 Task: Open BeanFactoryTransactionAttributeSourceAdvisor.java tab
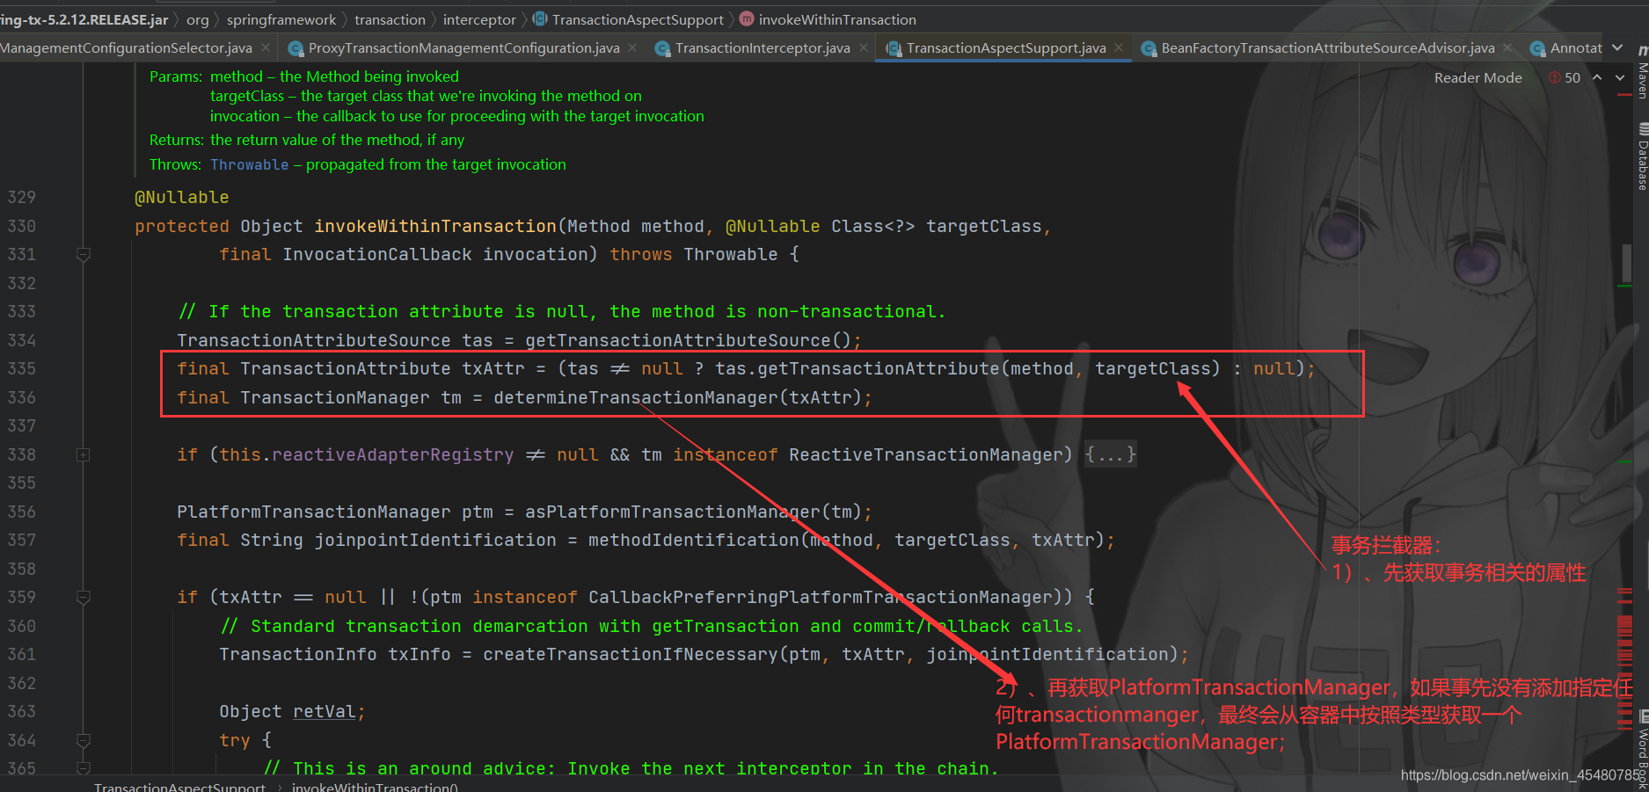[x=1327, y=48]
